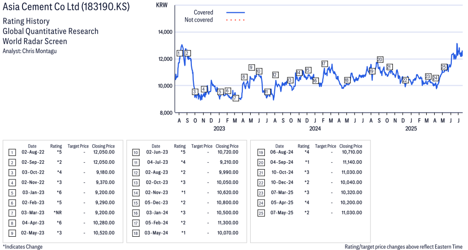Click date cell 05-Dec-23

click(x=156, y=202)
